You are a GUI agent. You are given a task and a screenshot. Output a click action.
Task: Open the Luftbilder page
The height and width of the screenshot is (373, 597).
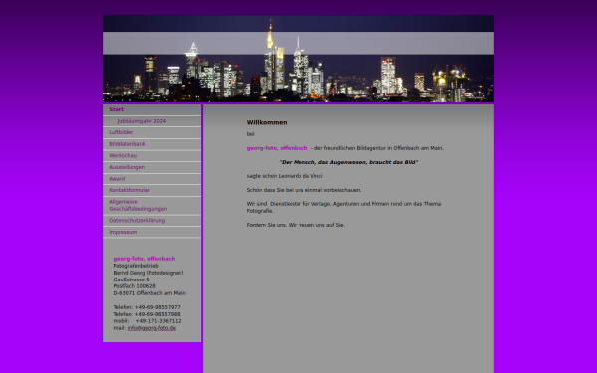152,133
